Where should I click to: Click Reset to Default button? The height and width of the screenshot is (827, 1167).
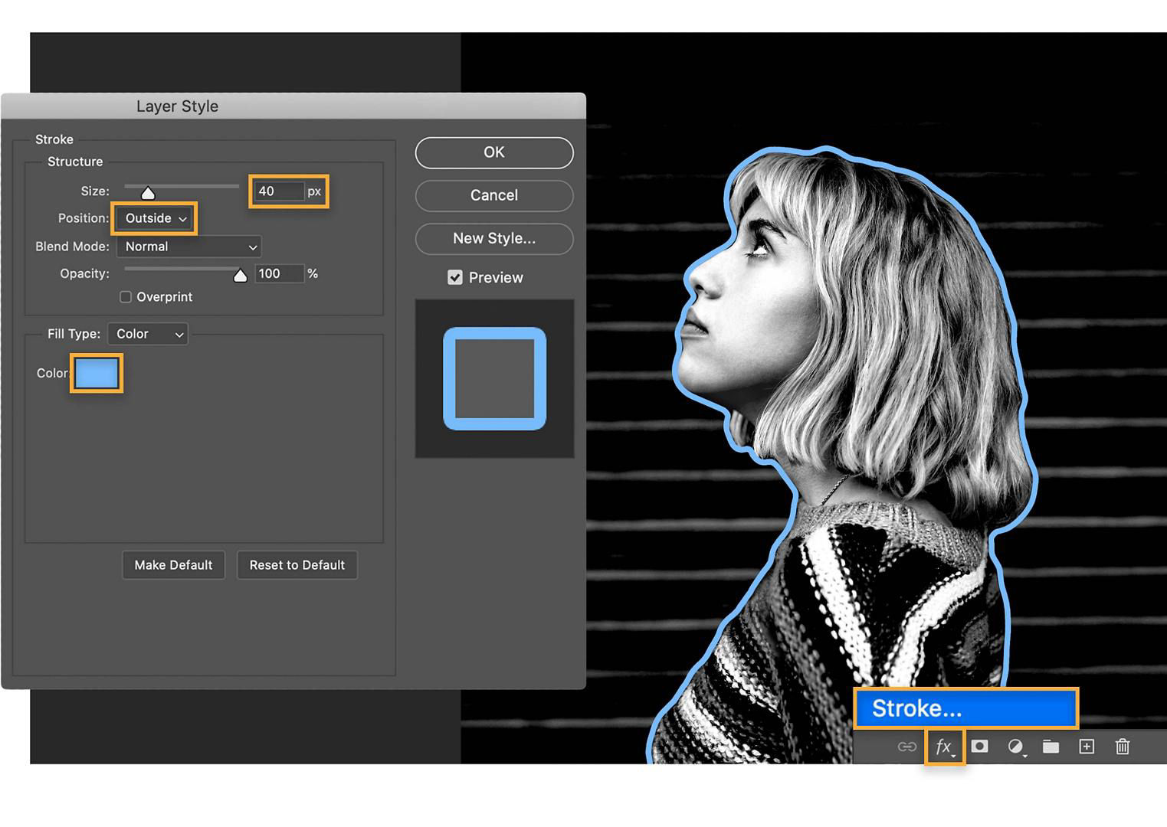pos(297,565)
